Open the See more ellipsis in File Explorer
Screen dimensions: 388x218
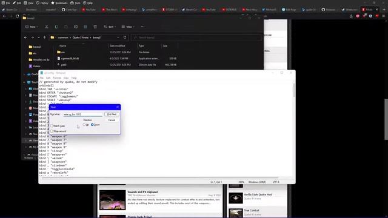(x=143, y=27)
